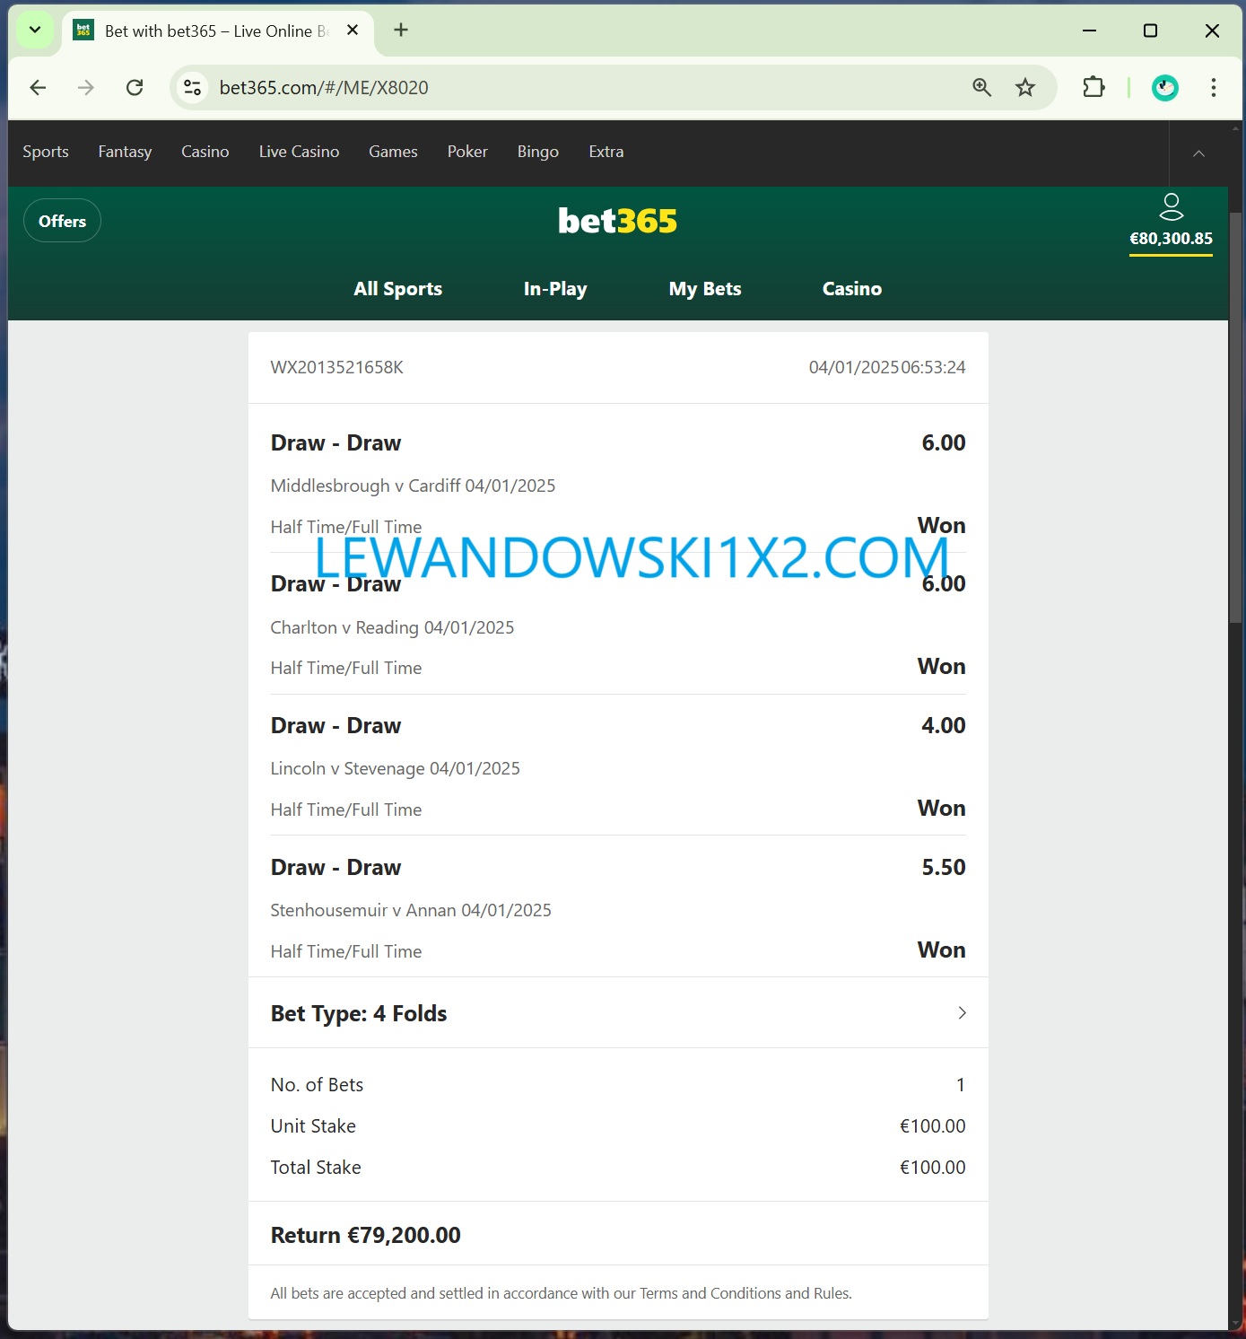Image resolution: width=1246 pixels, height=1339 pixels.
Task: Close the bet365 browser tab
Action: pyautogui.click(x=353, y=31)
